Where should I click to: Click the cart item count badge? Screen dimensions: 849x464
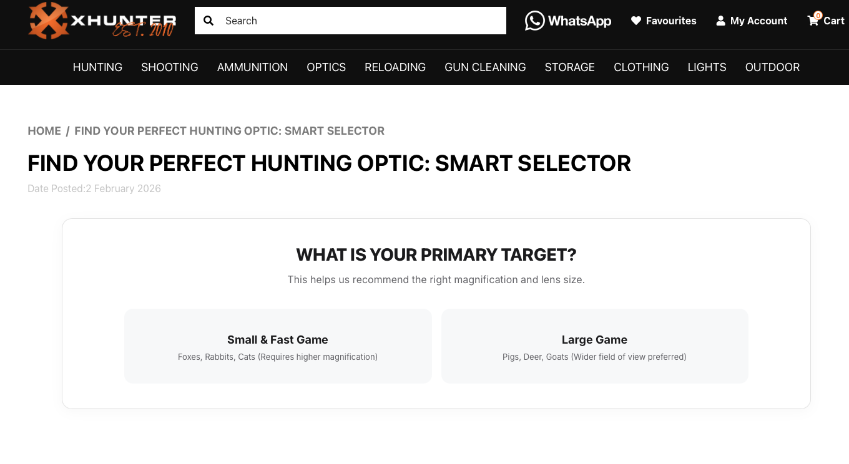817,14
